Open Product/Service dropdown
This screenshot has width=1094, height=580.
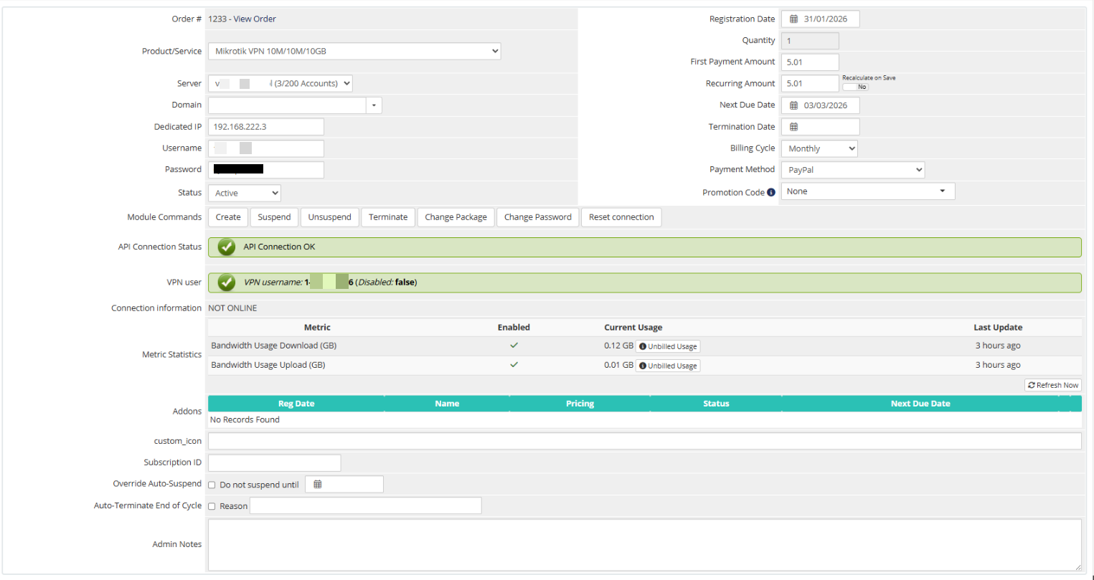354,52
